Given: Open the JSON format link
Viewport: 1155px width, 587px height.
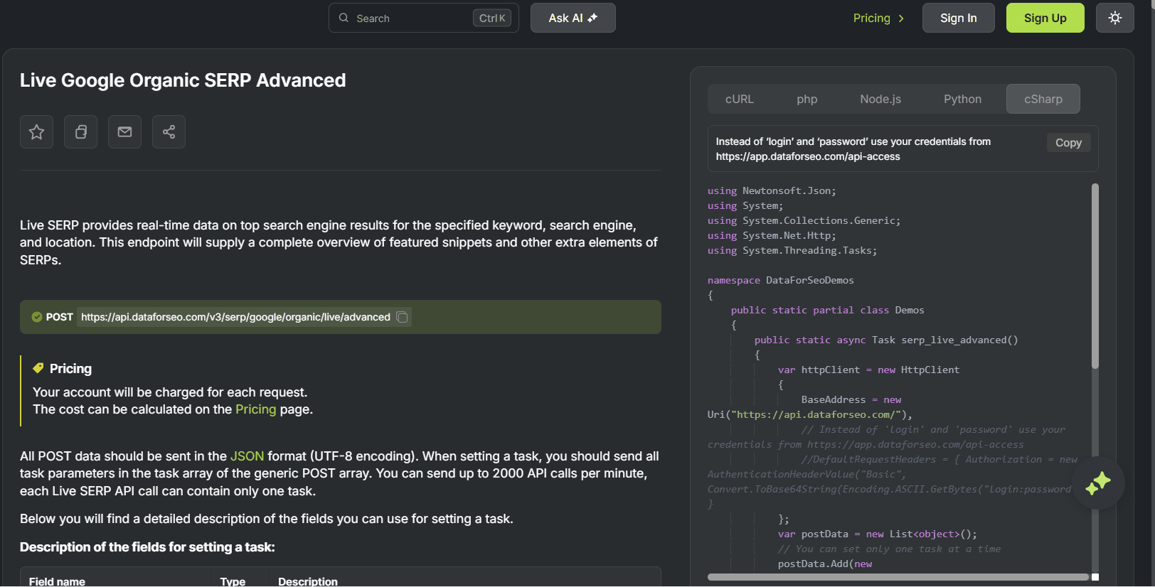Looking at the screenshot, I should click(x=247, y=456).
